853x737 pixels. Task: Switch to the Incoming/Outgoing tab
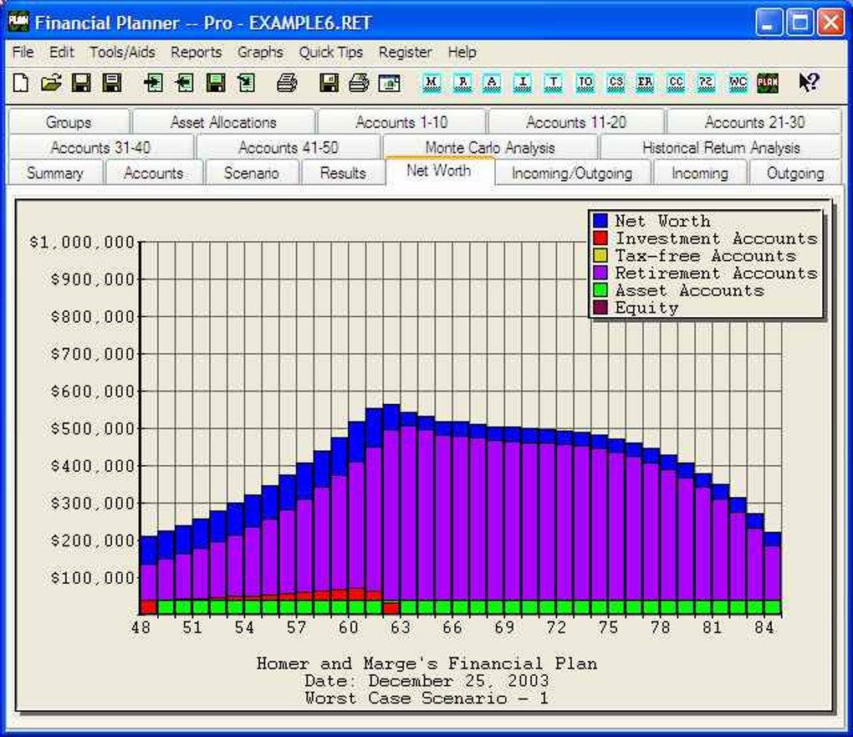click(571, 173)
